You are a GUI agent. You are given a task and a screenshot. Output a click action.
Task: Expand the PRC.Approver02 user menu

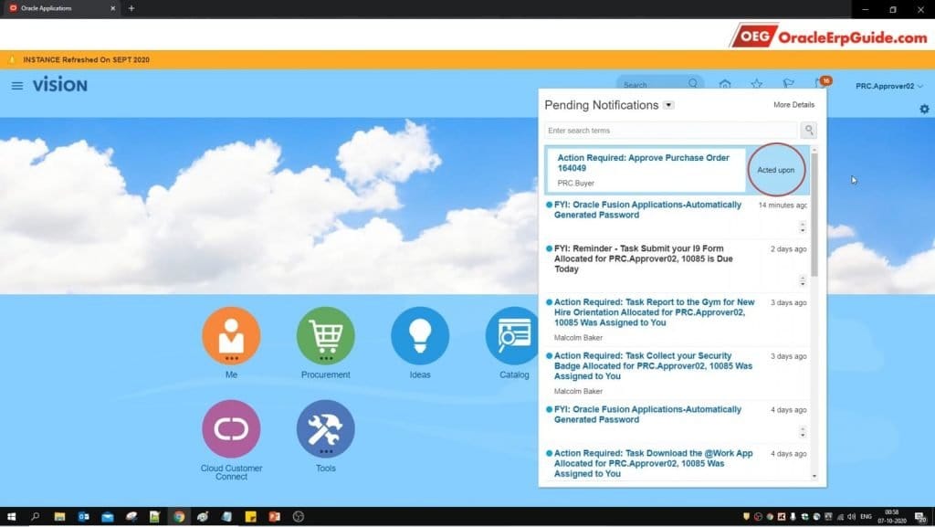pos(888,85)
